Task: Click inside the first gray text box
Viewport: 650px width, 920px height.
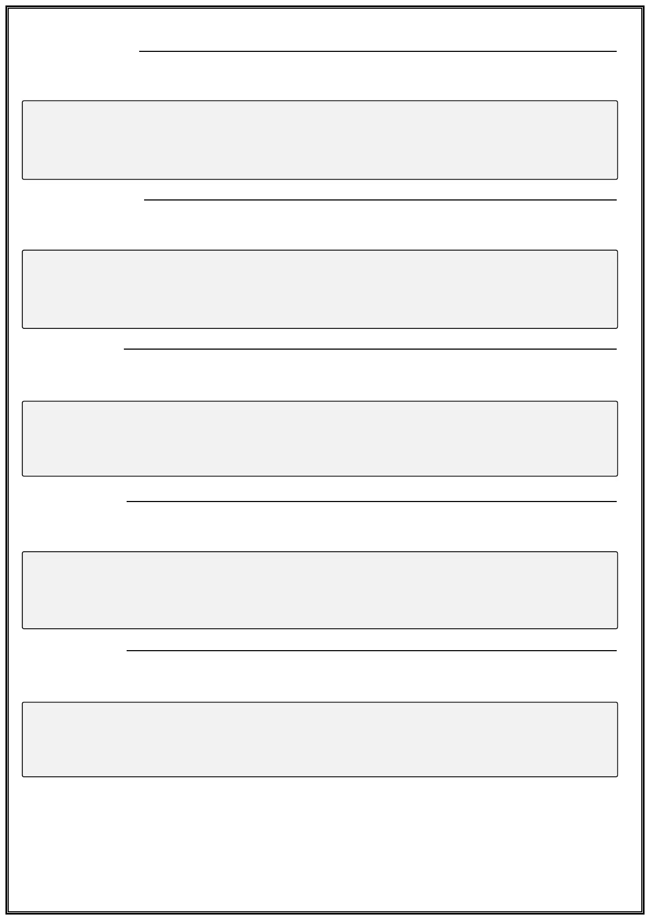Action: [320, 140]
